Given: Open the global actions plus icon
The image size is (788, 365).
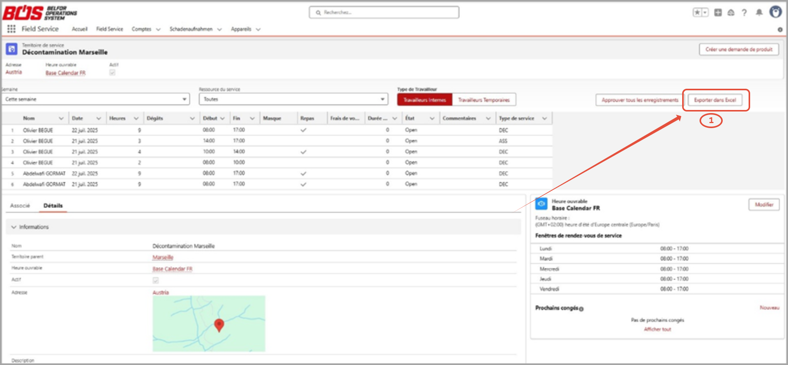Looking at the screenshot, I should [x=718, y=12].
